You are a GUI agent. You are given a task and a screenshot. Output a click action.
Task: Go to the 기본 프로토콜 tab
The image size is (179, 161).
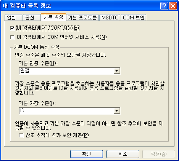point(82,18)
